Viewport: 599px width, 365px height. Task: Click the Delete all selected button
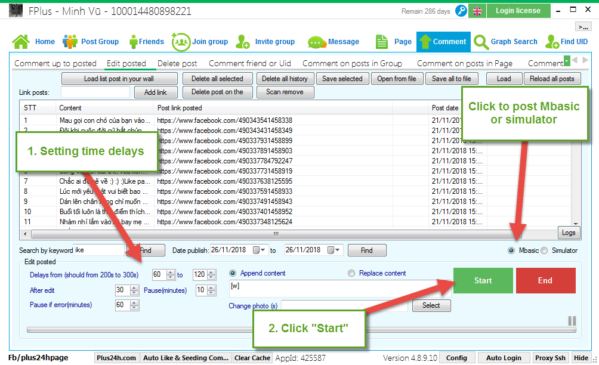click(217, 79)
